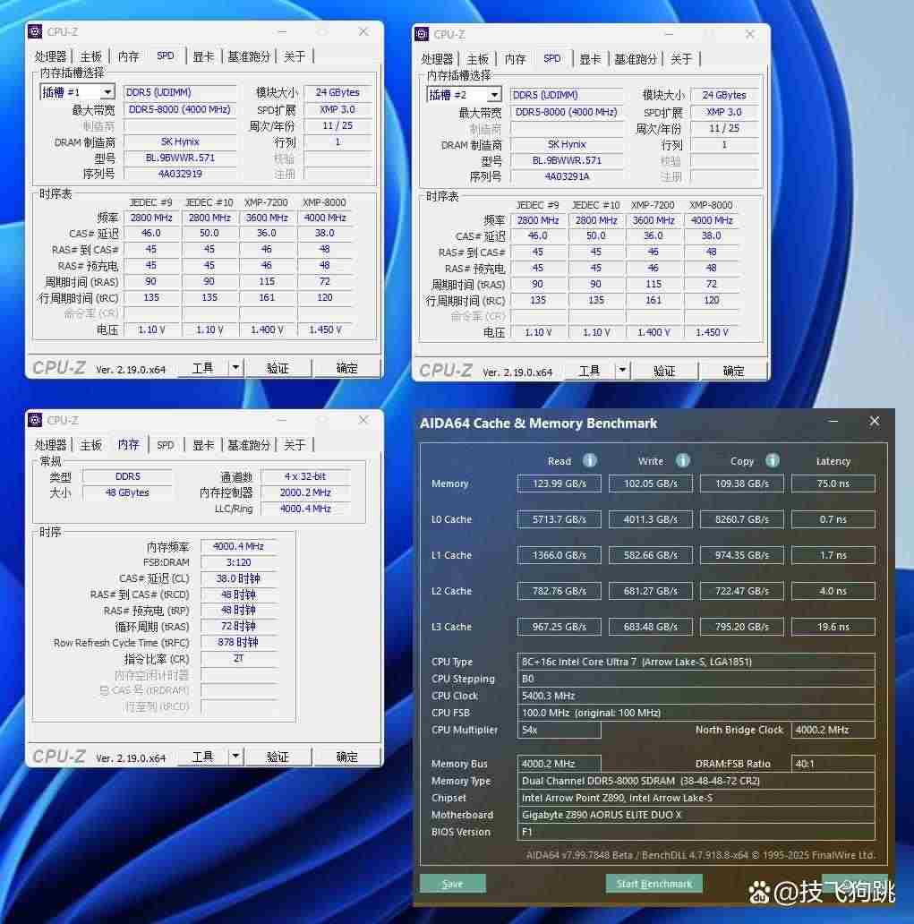This screenshot has width=914, height=924.
Task: Click the 指令比率 (CR) value 2T
Action: (238, 658)
